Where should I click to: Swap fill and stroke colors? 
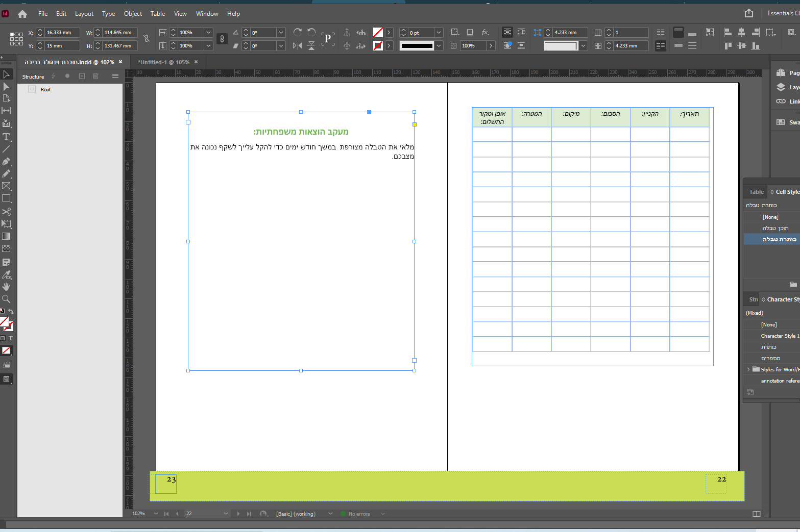tap(11, 311)
